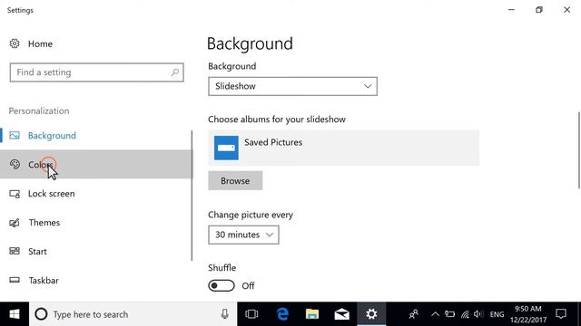Click the Settings gear in taskbar
The width and height of the screenshot is (581, 326).
(x=371, y=314)
